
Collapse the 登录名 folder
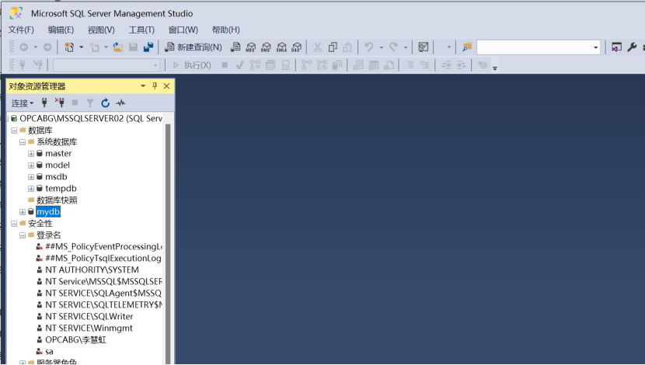click(x=23, y=235)
